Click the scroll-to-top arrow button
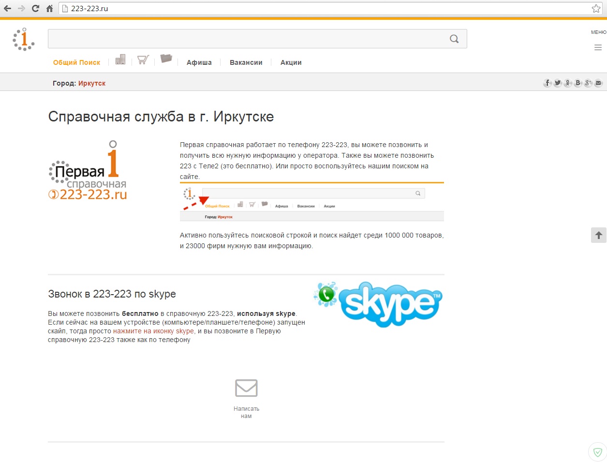 point(599,235)
